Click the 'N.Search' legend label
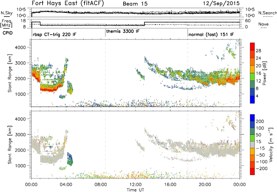277x192 pixels. [267, 13]
